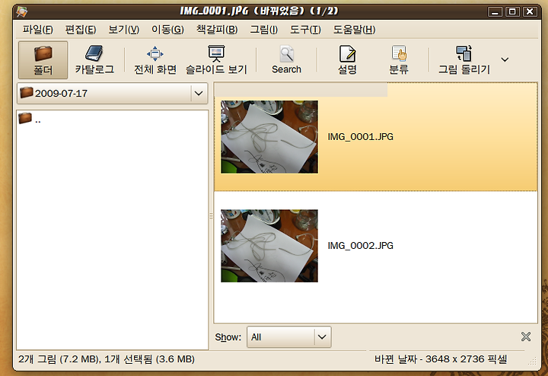Select the IMG_0002.JPG thumbnail

point(269,246)
